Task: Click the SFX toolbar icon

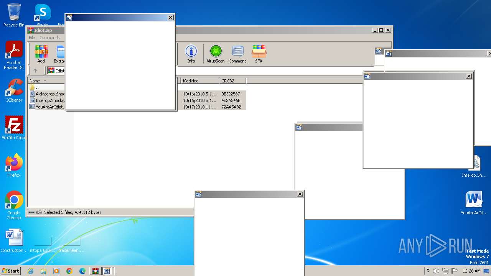Action: click(x=259, y=54)
